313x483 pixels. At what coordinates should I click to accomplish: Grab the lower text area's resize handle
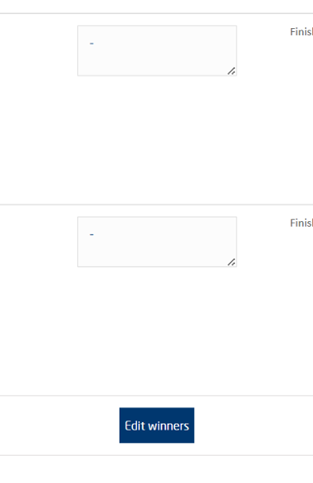tap(232, 262)
